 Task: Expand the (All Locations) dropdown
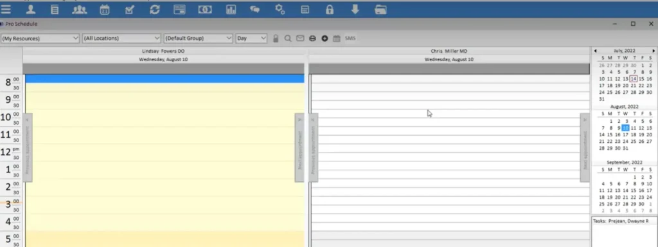pos(121,38)
